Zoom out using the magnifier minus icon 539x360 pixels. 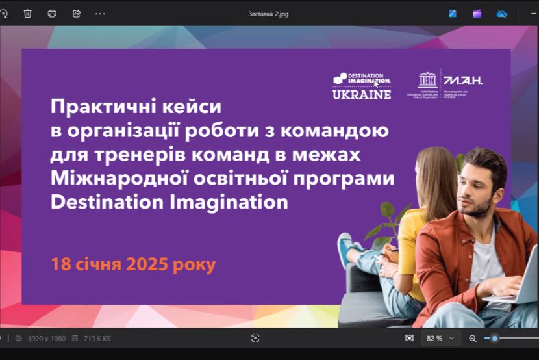pos(473,339)
